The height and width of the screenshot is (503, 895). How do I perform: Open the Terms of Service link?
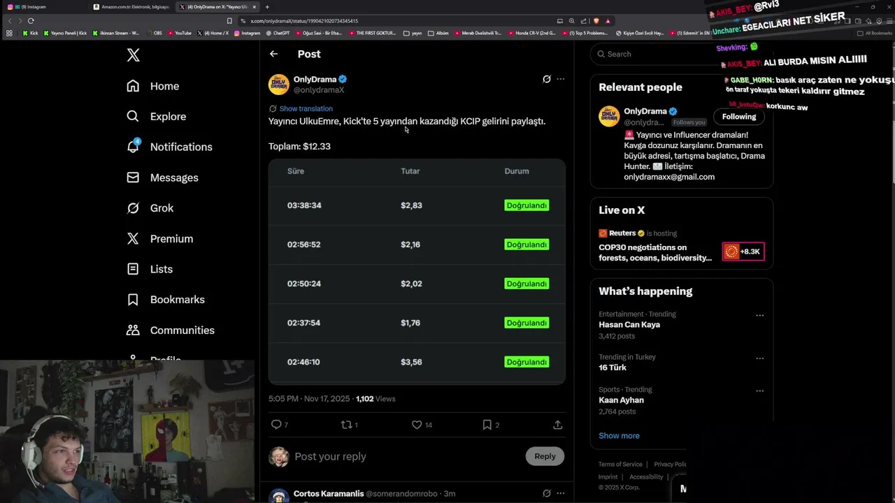tap(620, 465)
